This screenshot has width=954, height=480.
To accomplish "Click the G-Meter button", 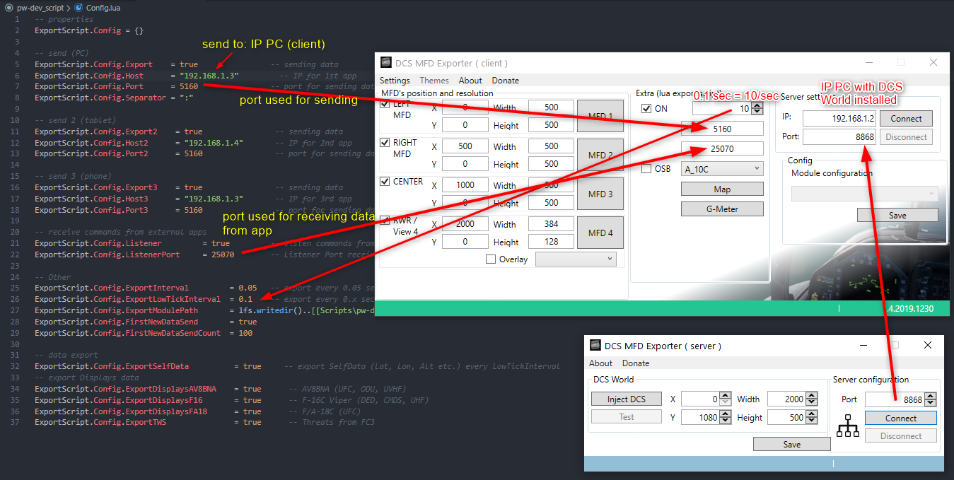I will coord(722,209).
